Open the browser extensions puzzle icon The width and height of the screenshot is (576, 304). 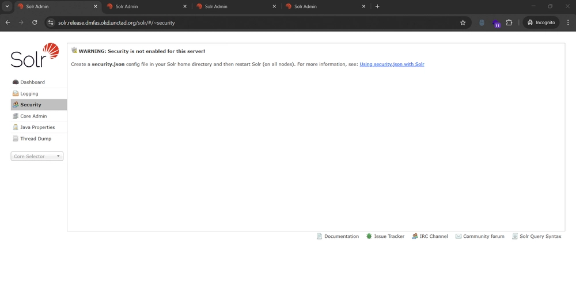click(509, 22)
